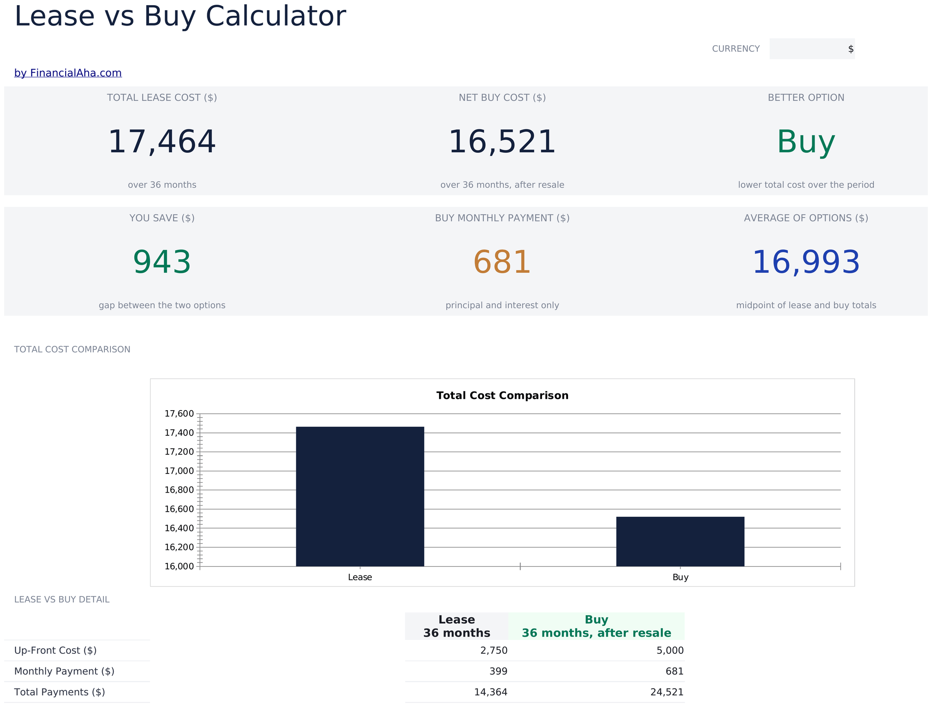Select the buy monthly payment cell 681 in table

click(596, 672)
